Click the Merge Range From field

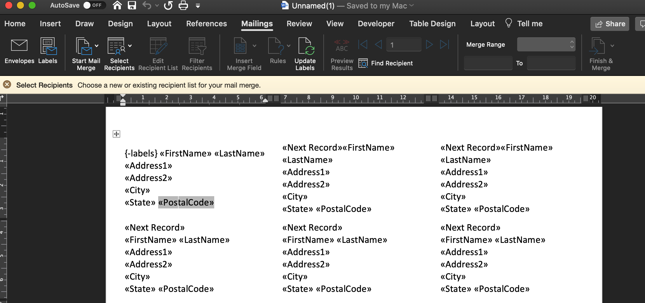point(488,63)
